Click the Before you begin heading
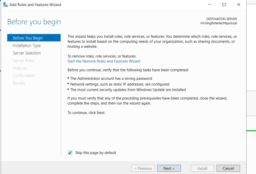Viewport: 256px width, 174px height. point(34,22)
